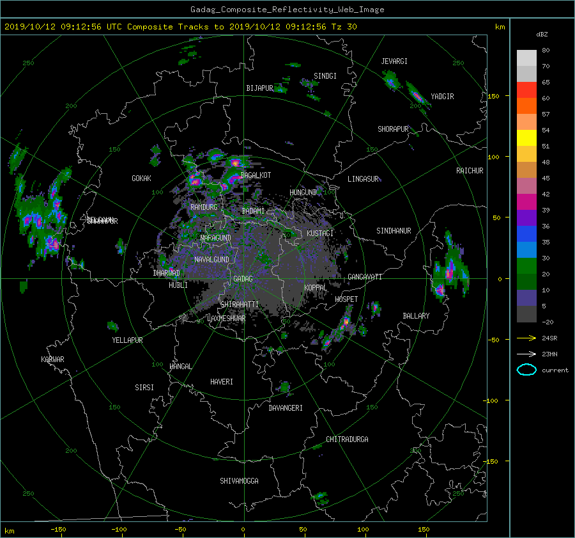Click the SHIVAMOGGA label

(x=239, y=481)
